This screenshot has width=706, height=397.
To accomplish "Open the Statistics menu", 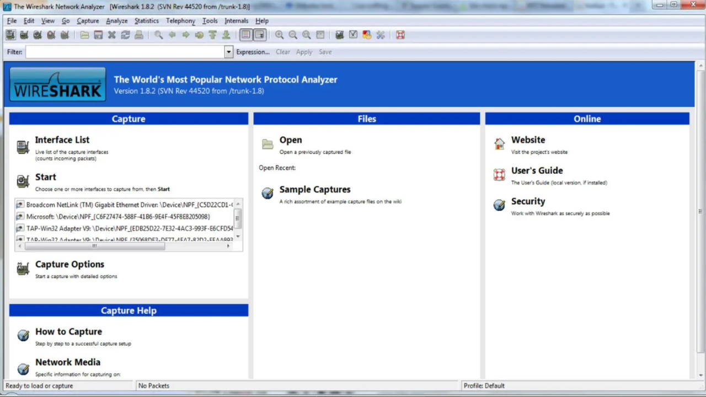I will [x=147, y=20].
